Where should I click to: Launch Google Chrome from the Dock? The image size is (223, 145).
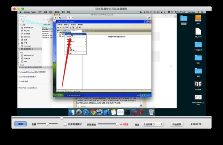tap(93, 112)
